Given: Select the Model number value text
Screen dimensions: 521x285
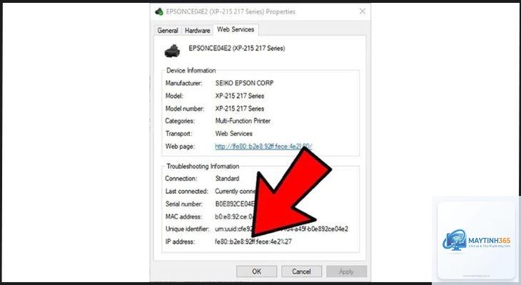Looking at the screenshot, I should coord(240,108).
